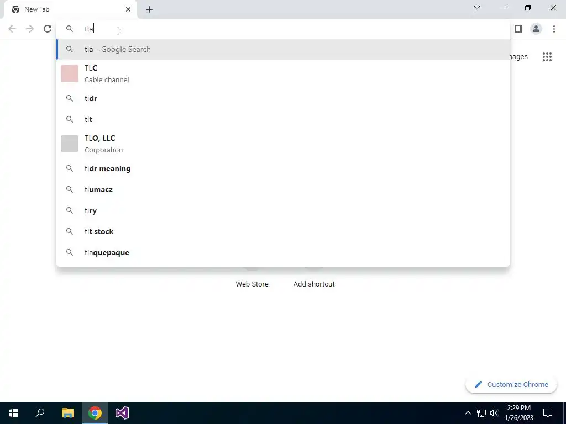Select the 'tlaquepaque' suggestion
Image resolution: width=566 pixels, height=424 pixels.
283,252
